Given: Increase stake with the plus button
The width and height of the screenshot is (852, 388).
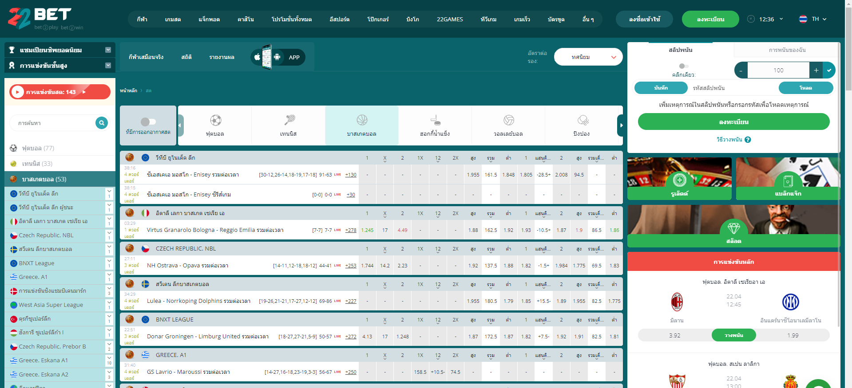Looking at the screenshot, I should tap(816, 70).
